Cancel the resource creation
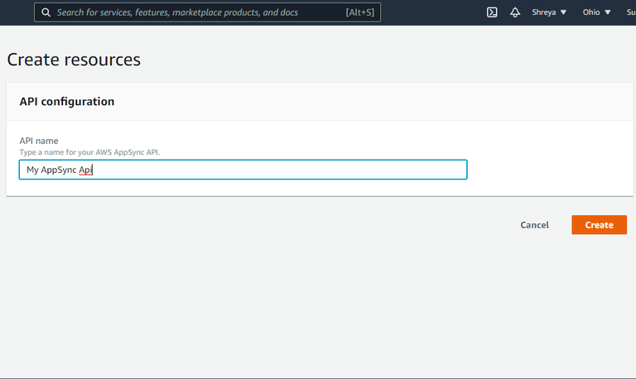Image resolution: width=636 pixels, height=379 pixels. click(x=534, y=225)
